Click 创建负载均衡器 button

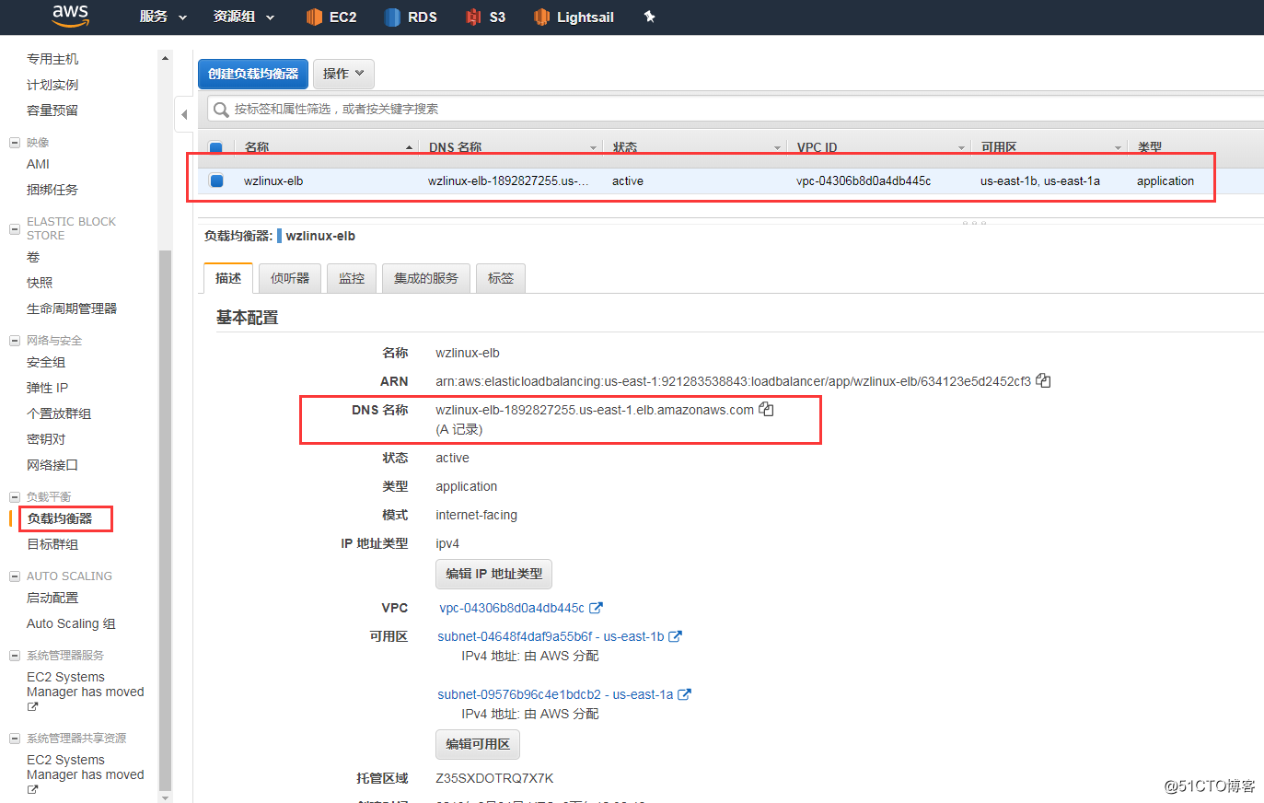(253, 74)
